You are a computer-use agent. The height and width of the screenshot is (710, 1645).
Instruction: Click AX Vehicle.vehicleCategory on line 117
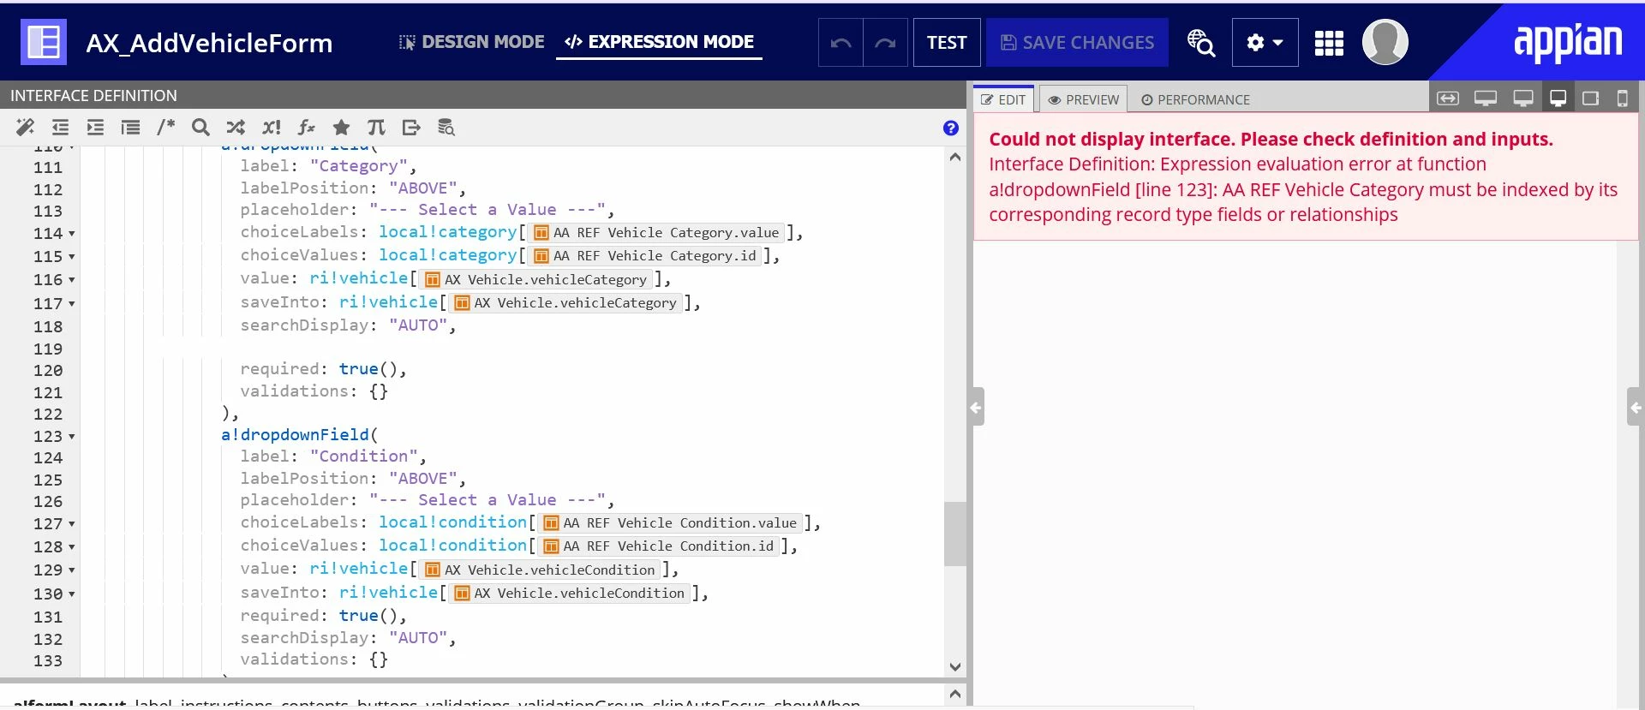565,303
